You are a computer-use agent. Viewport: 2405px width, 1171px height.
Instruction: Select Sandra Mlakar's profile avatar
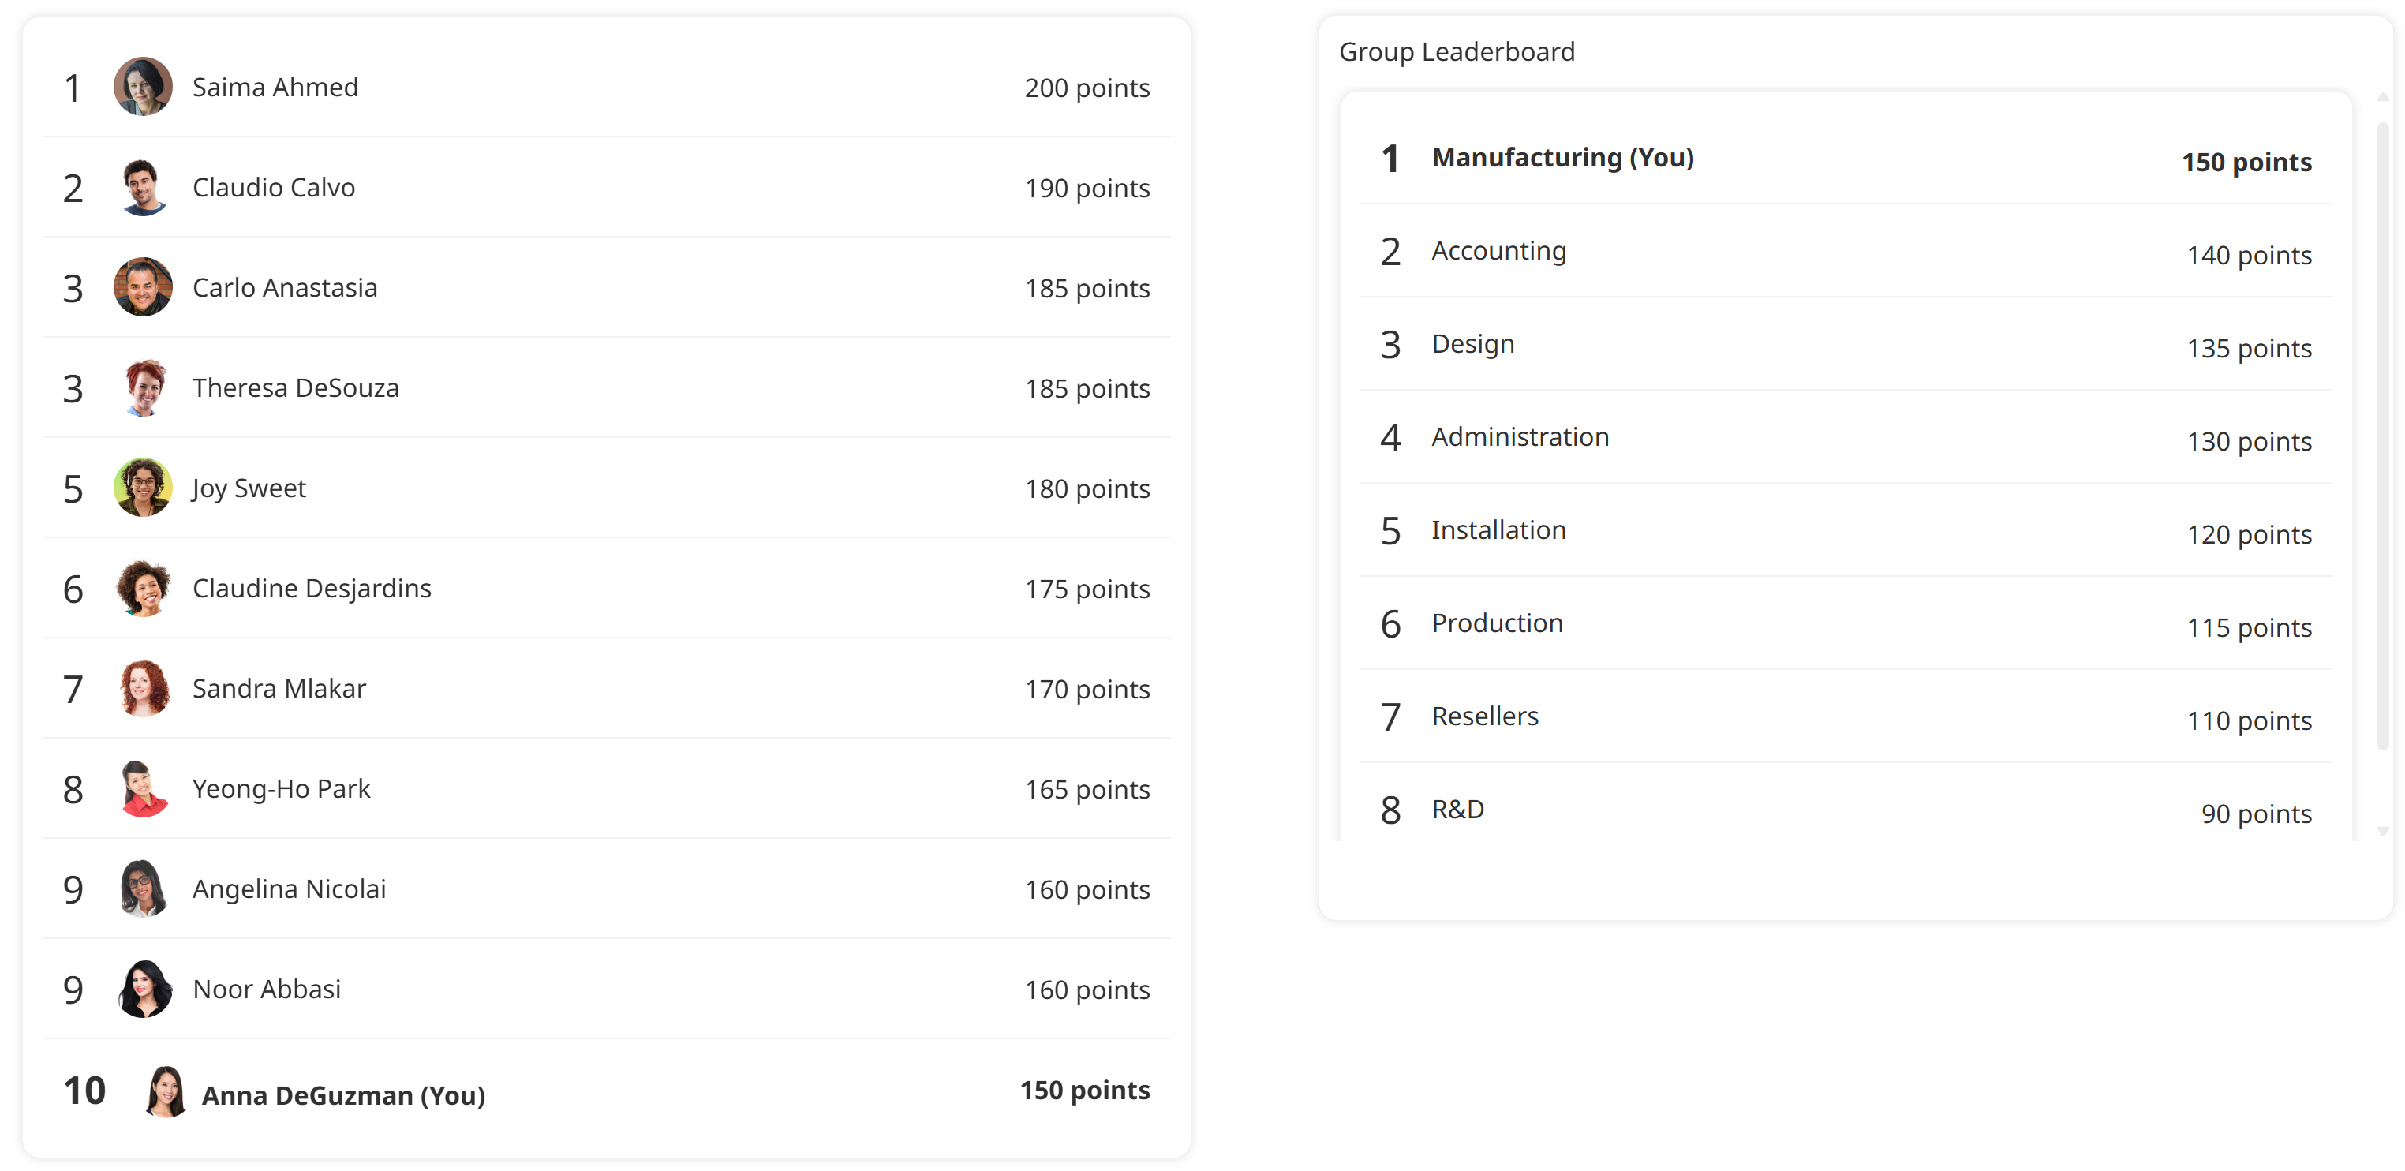point(143,688)
